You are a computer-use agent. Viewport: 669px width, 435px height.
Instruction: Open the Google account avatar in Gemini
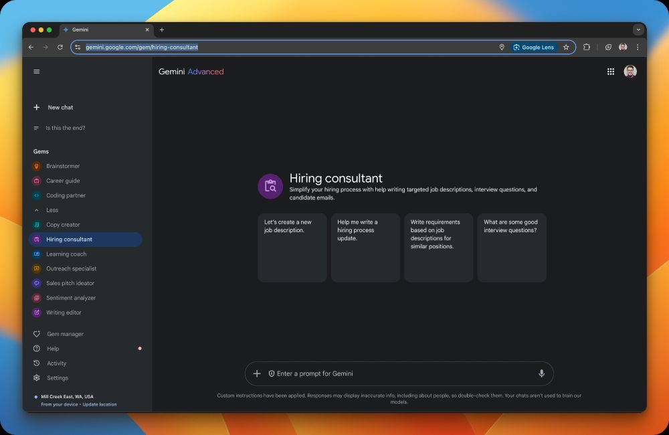point(630,72)
